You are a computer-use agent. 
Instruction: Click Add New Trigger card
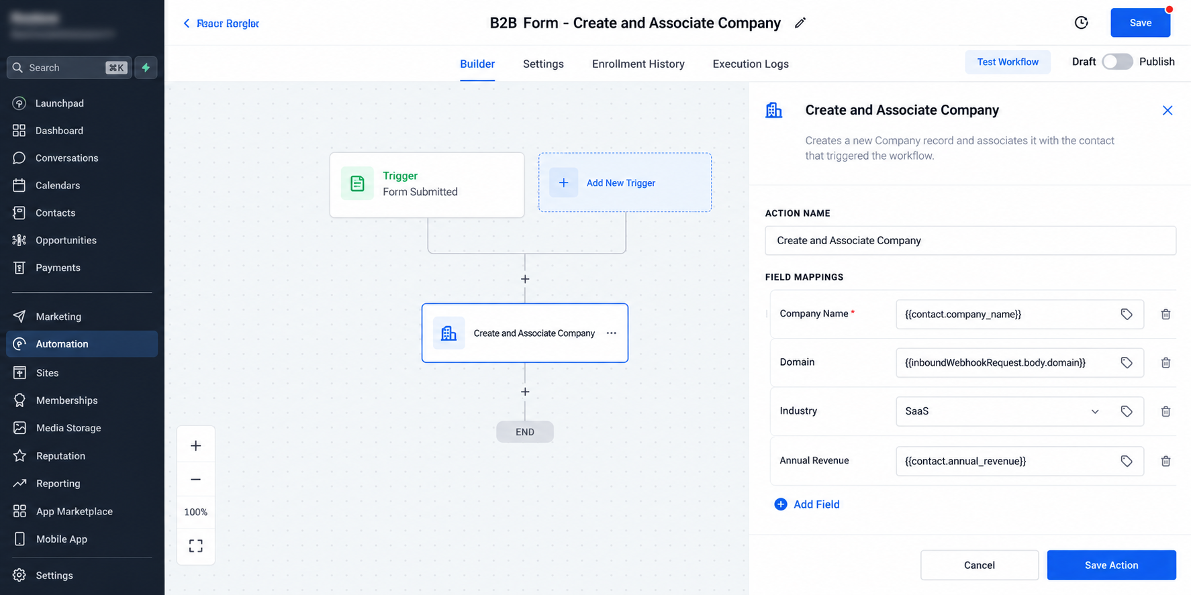click(x=624, y=182)
